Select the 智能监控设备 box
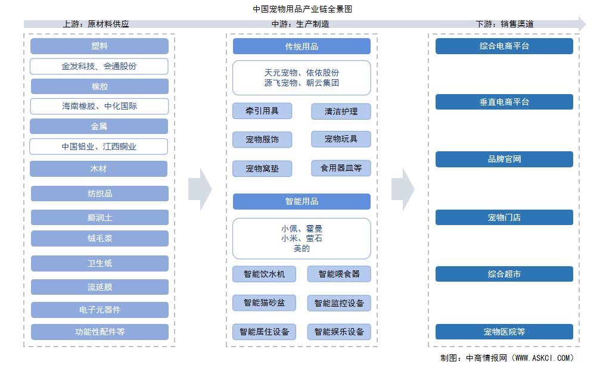 (x=339, y=303)
